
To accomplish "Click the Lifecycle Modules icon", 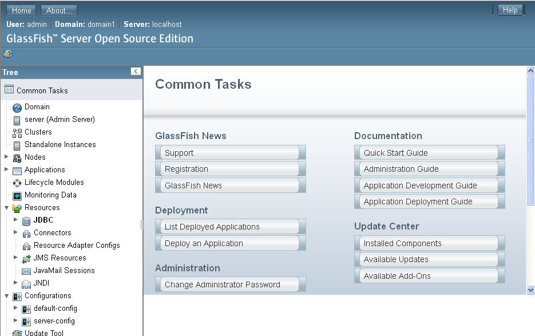I will click(x=17, y=183).
